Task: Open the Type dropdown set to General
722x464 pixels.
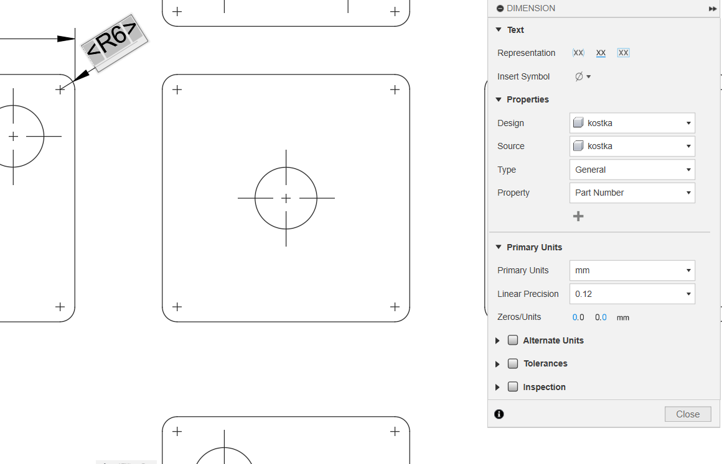Action: click(x=632, y=170)
